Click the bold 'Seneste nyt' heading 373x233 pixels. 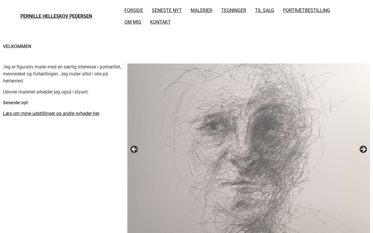(15, 103)
